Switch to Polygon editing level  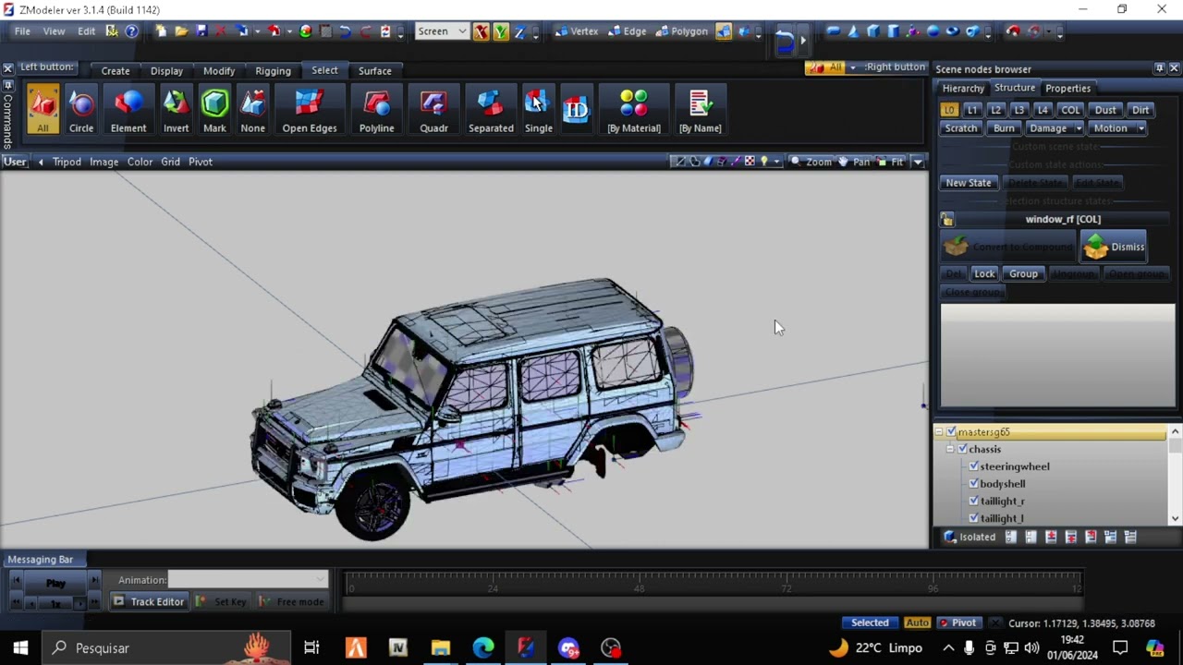tap(682, 31)
